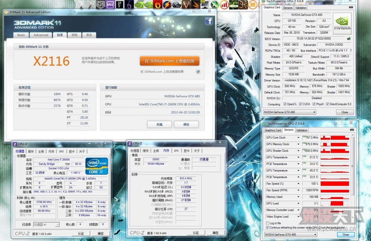Viewport: 371px width, 241px height.
Task: Open the graphics card dropdown in GPU-Z Graphics Card window
Action: pos(289,112)
